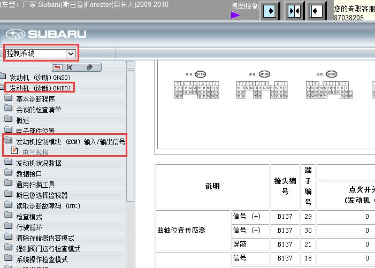
Task: Click the folder icon beside 检查模式
Action: [x=9, y=215]
